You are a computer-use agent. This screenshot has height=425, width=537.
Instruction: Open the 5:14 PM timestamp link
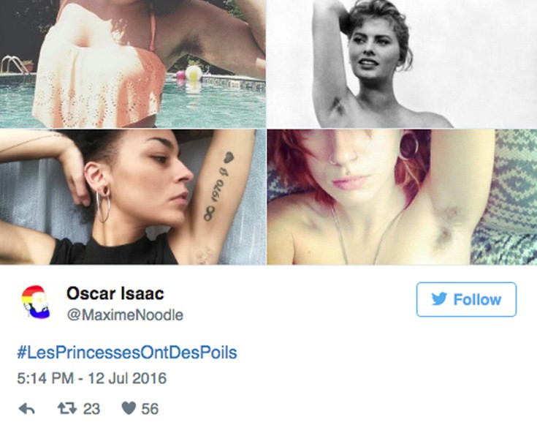click(45, 378)
